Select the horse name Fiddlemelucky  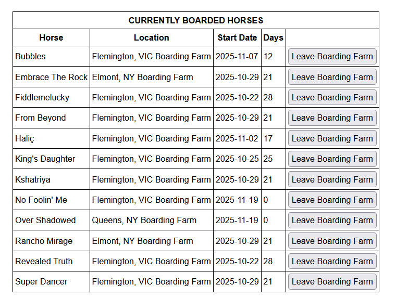click(x=42, y=97)
